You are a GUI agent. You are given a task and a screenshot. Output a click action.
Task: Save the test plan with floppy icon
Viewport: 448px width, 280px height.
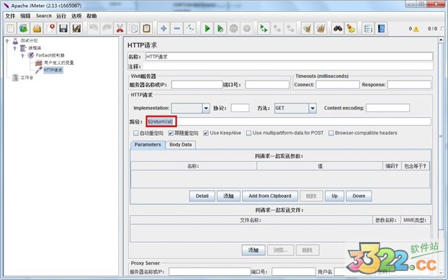pyautogui.click(x=63, y=28)
